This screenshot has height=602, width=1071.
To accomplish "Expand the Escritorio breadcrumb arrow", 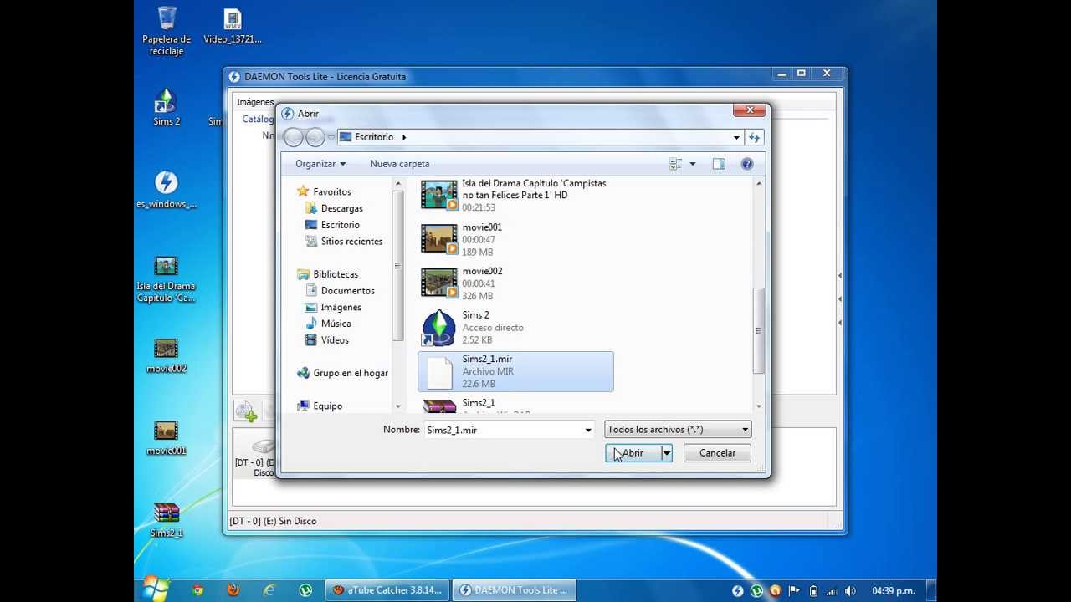I will [404, 137].
